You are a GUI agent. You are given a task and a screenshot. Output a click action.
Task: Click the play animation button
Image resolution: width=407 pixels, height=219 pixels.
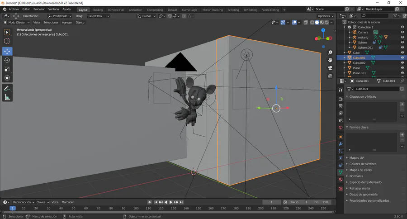(x=171, y=202)
